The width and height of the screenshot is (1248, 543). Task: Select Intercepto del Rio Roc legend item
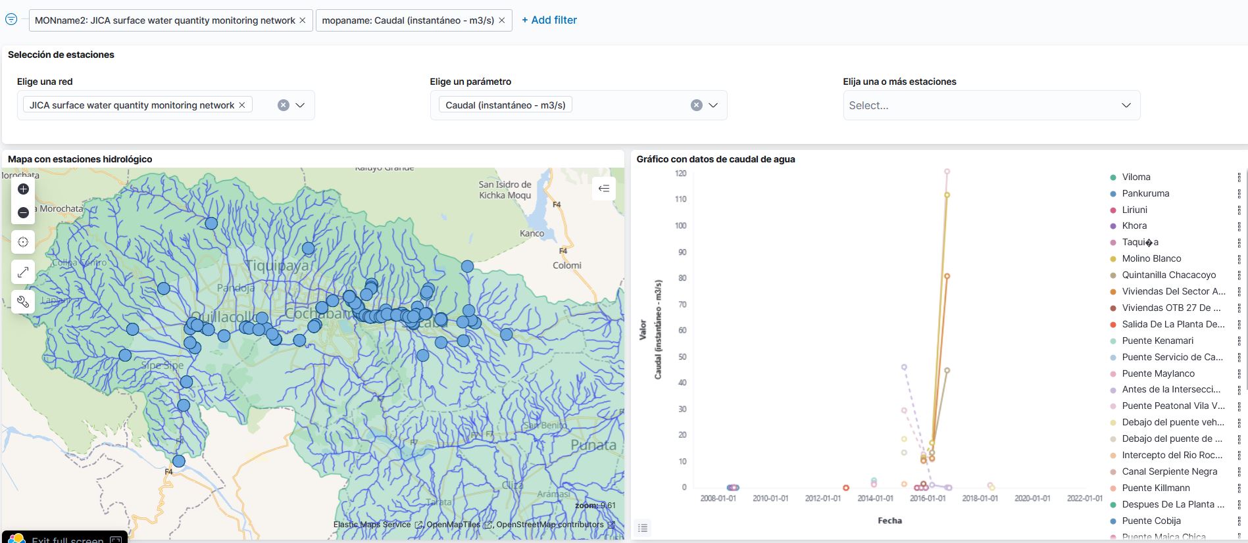[1172, 456]
